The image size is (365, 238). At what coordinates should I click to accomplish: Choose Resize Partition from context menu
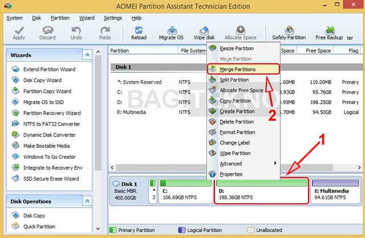pos(244,48)
